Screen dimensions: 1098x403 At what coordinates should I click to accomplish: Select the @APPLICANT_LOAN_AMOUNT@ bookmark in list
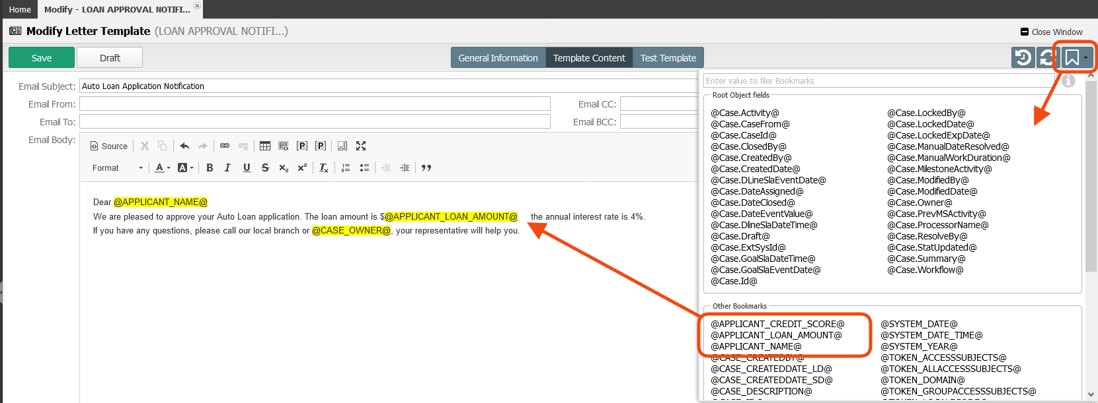[776, 335]
